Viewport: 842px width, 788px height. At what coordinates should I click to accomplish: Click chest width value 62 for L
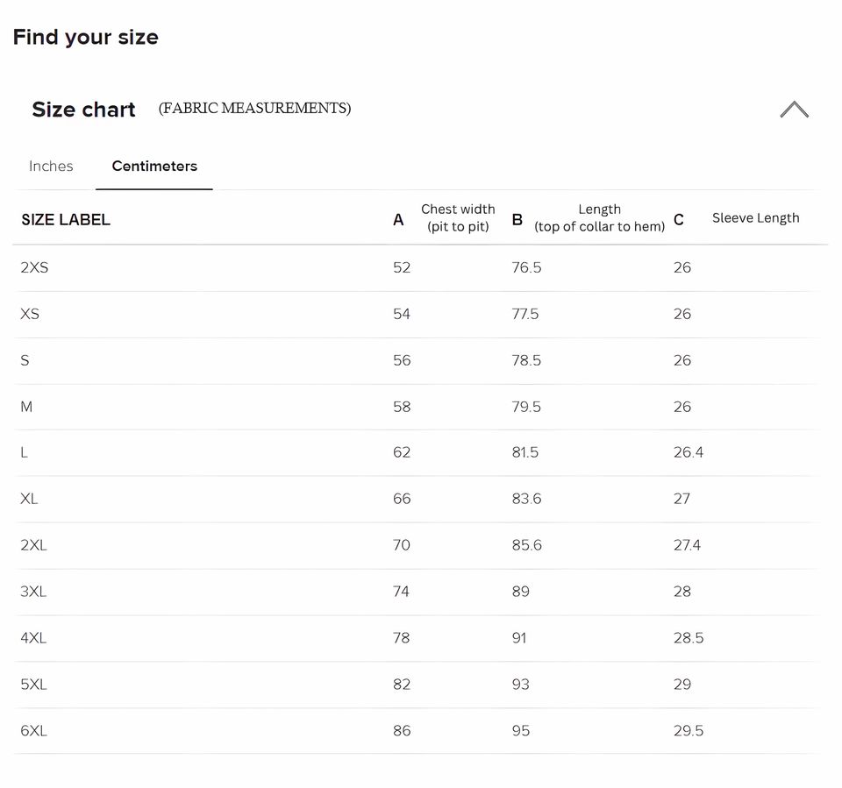[x=402, y=453]
